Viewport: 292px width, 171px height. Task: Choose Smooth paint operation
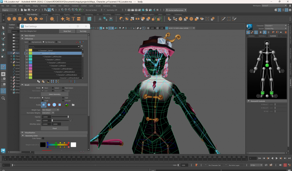tap(63, 100)
